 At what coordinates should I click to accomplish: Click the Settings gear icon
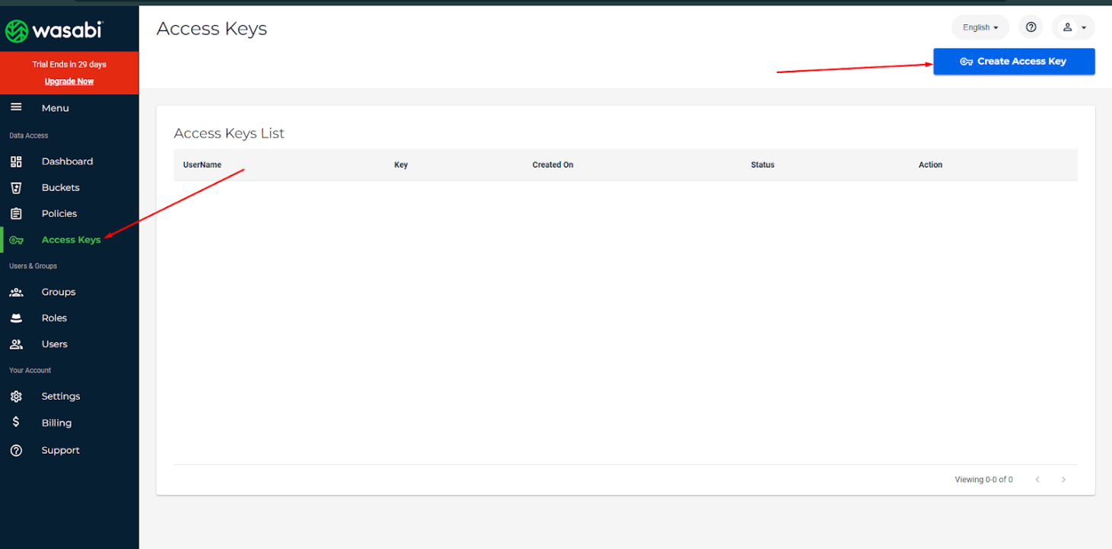point(16,396)
